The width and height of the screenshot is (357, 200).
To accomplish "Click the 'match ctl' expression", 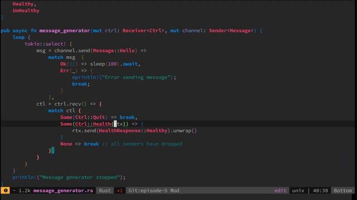I will point(61,111).
